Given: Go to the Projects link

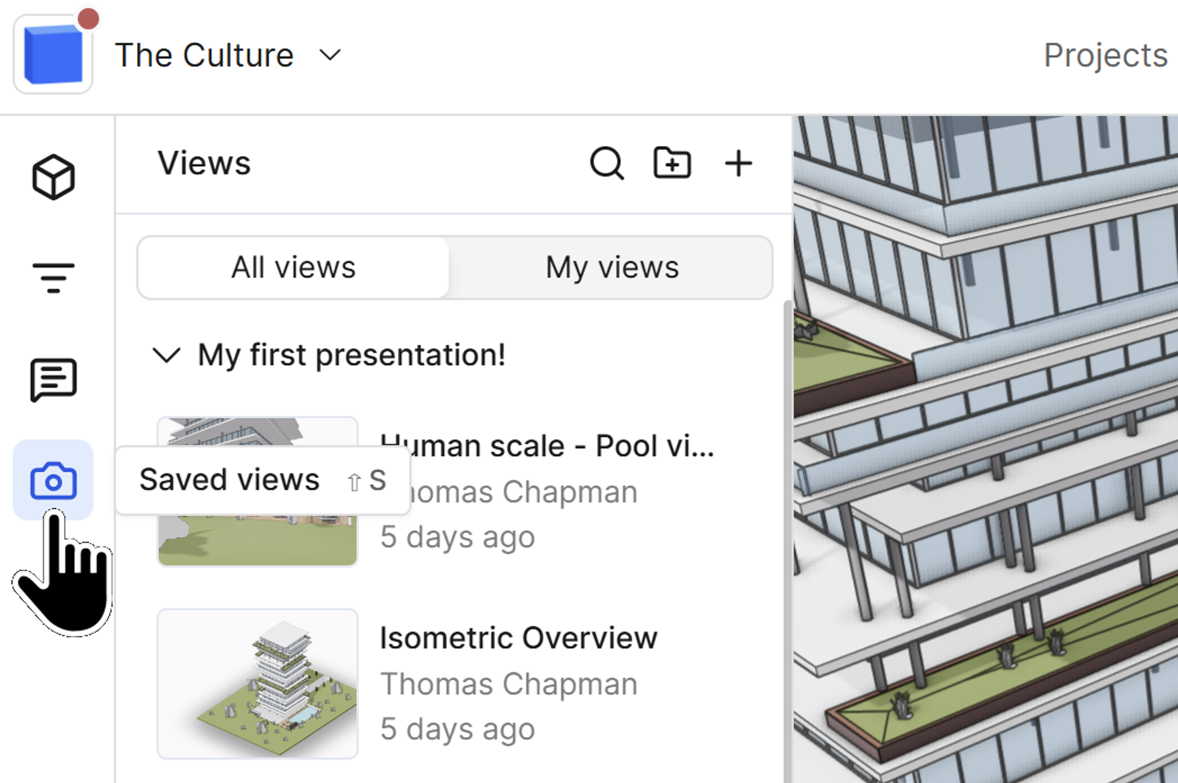Looking at the screenshot, I should coord(1105,55).
